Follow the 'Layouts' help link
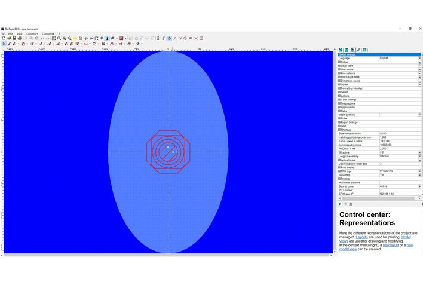The image size is (423, 282). click(x=362, y=237)
